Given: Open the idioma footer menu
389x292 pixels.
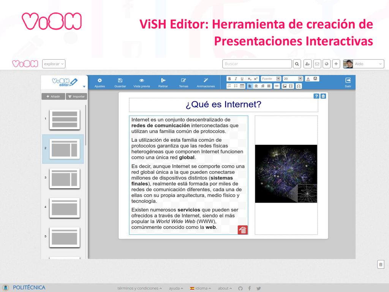Looking at the screenshot, I should point(201,288).
